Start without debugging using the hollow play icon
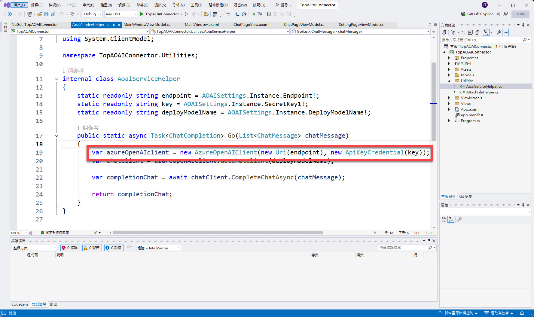 click(187, 14)
